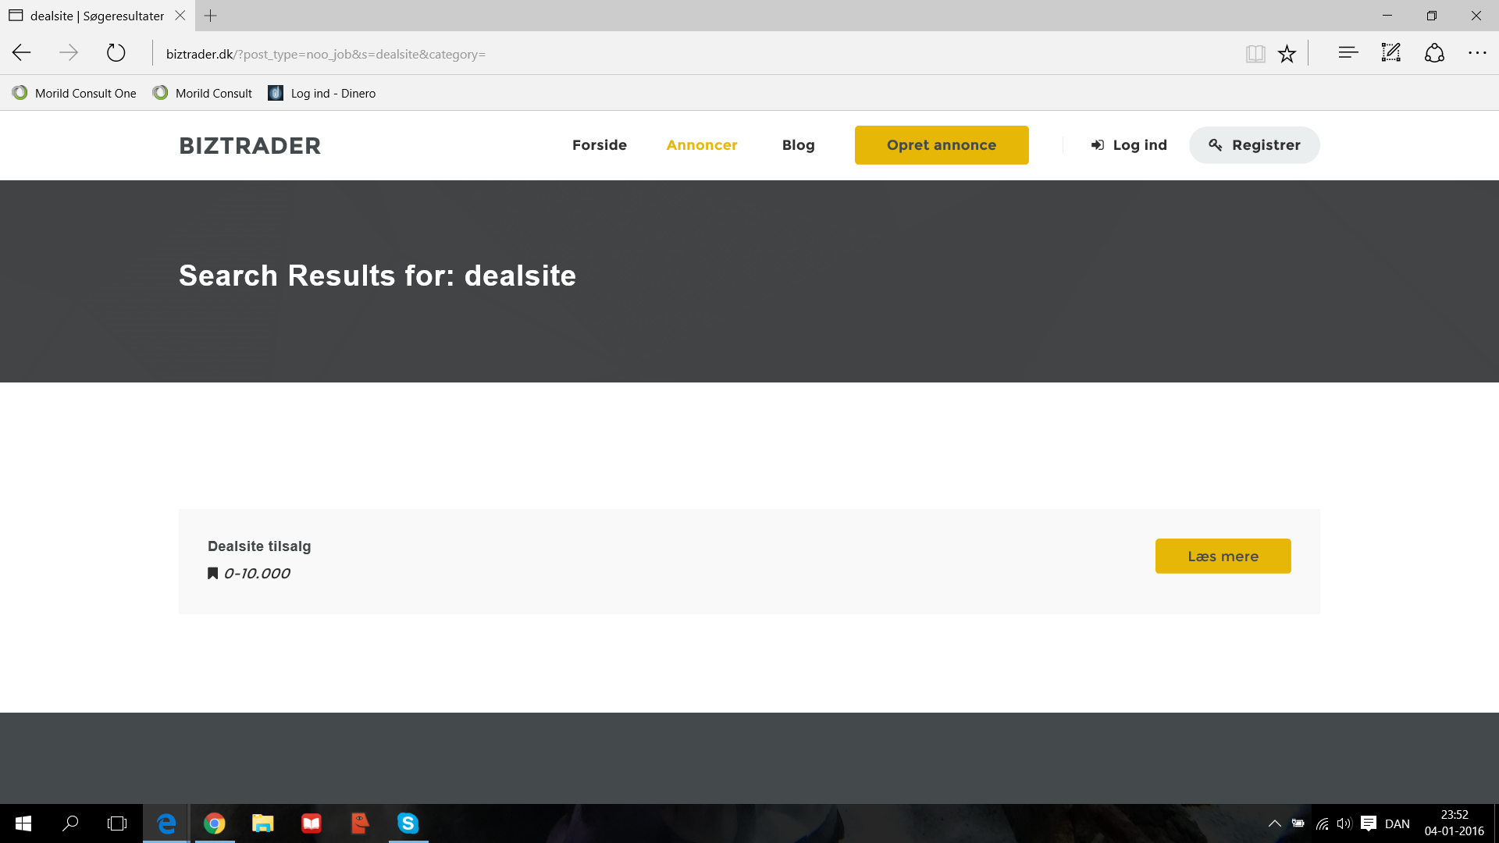Open the browser share icon
Screen dimensions: 1499x843
point(1434,53)
